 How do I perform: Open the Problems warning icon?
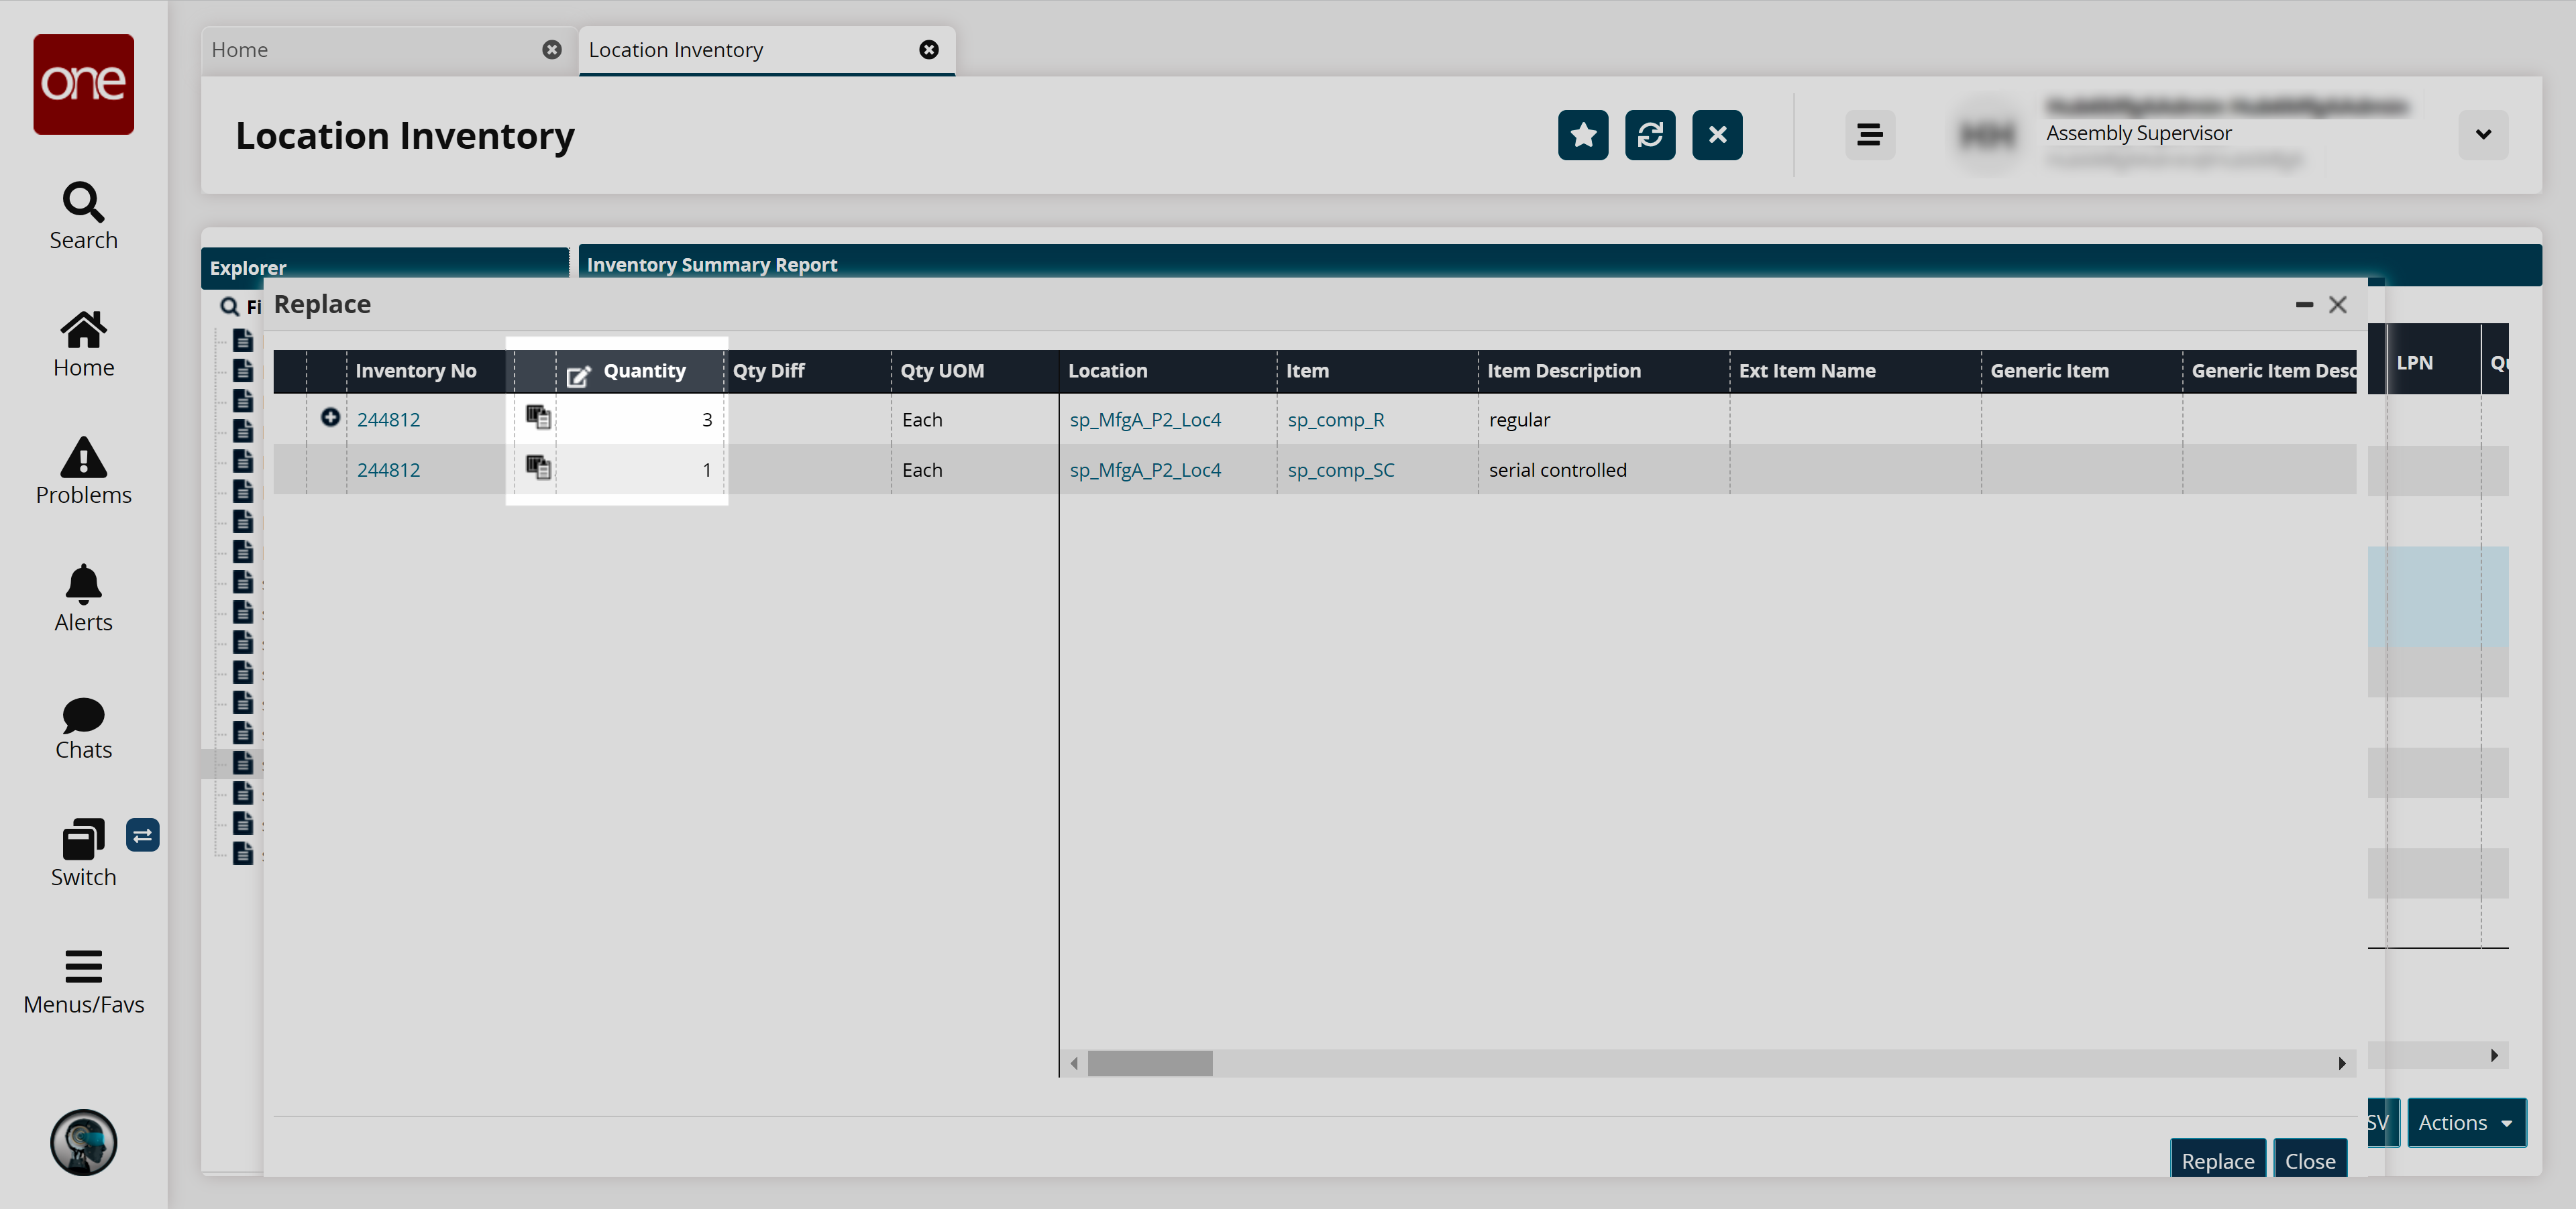tap(83, 459)
